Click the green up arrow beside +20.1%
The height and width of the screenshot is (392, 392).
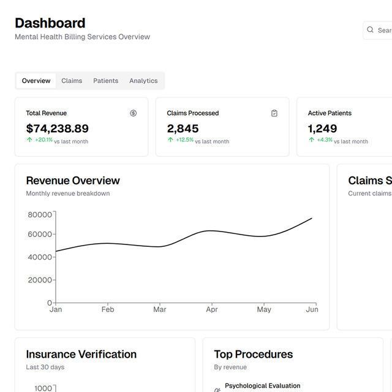coord(29,140)
